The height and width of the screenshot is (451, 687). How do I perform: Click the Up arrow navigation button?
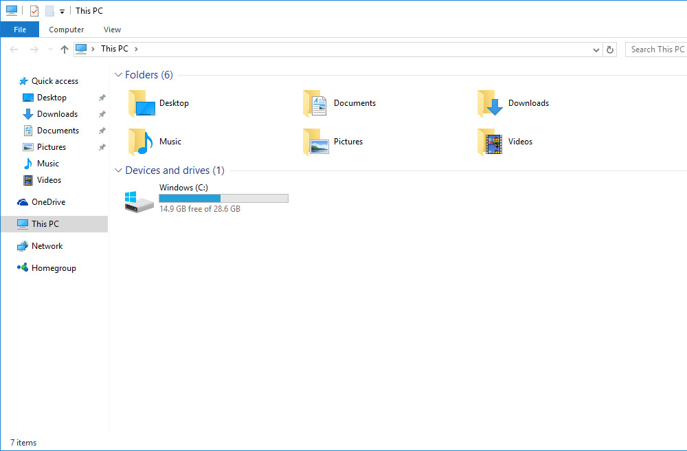tap(65, 49)
